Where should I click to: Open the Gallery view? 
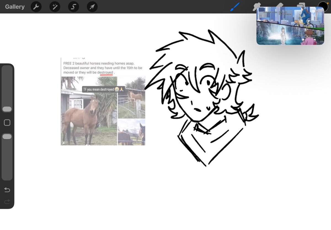(x=15, y=7)
